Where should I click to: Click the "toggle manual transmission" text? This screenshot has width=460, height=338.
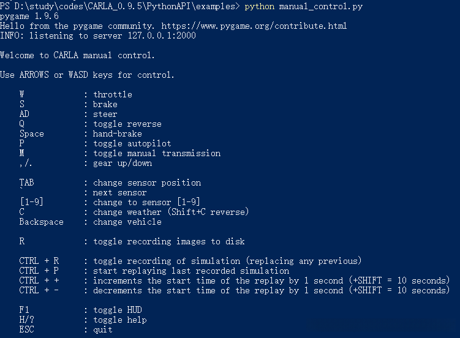pos(156,154)
